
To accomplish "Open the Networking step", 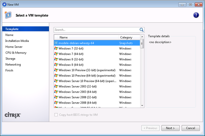I will 13,65.
